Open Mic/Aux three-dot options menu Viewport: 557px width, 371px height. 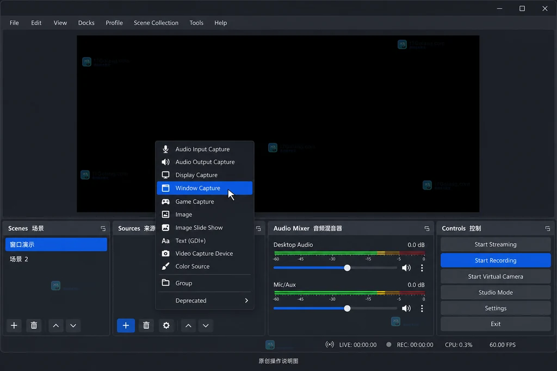[x=422, y=308]
